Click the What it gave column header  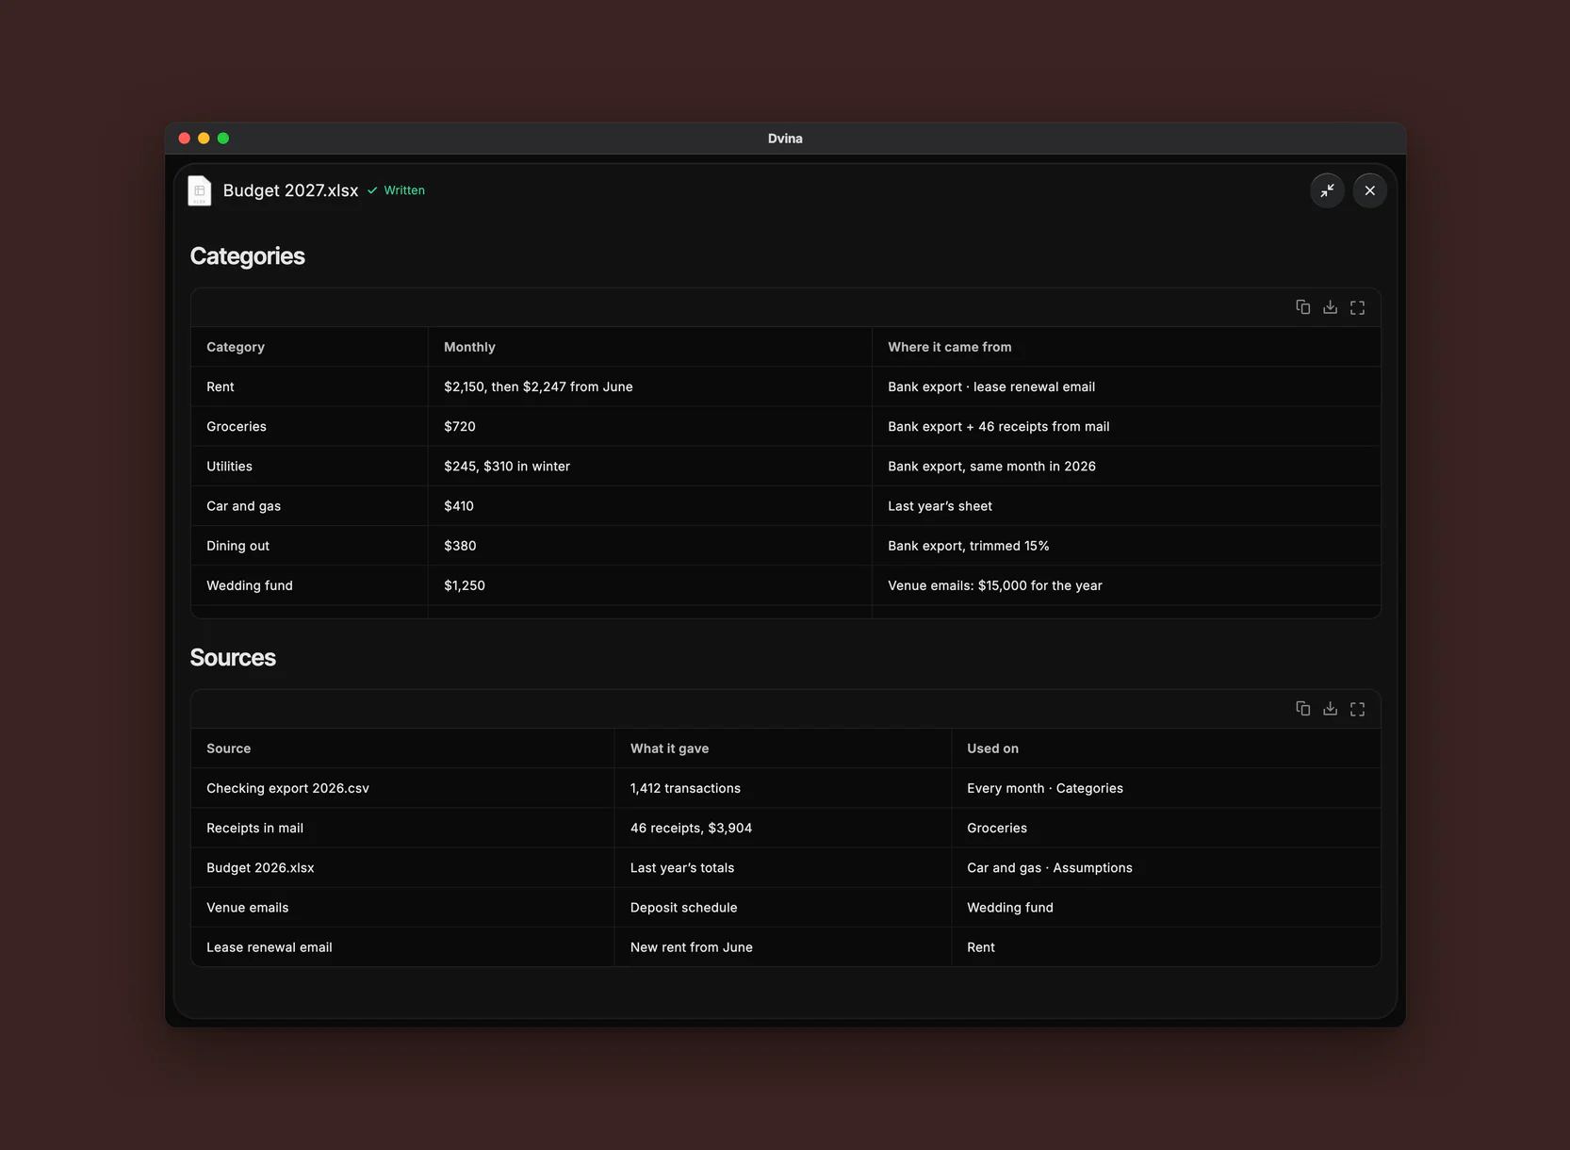[783, 748]
